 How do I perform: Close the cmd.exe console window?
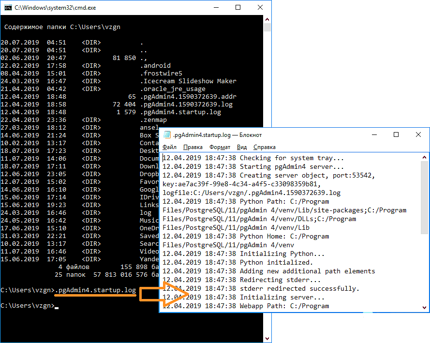(x=260, y=8)
